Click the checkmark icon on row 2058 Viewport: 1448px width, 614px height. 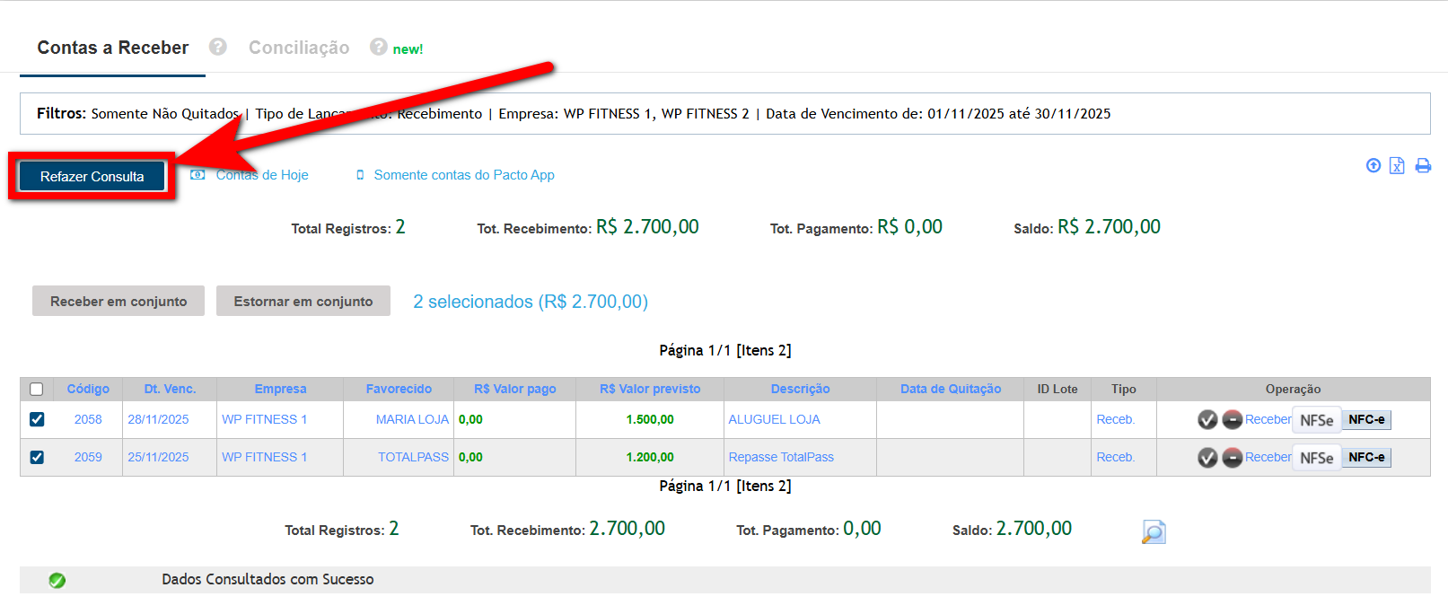(1207, 419)
